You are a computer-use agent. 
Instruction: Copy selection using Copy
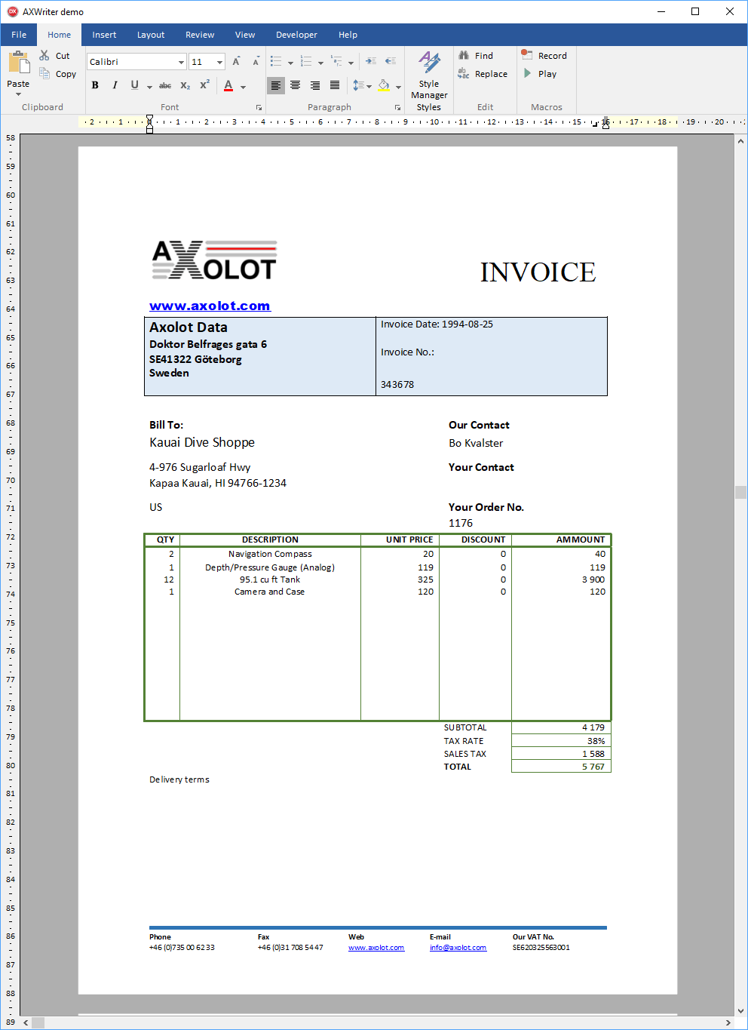(57, 74)
